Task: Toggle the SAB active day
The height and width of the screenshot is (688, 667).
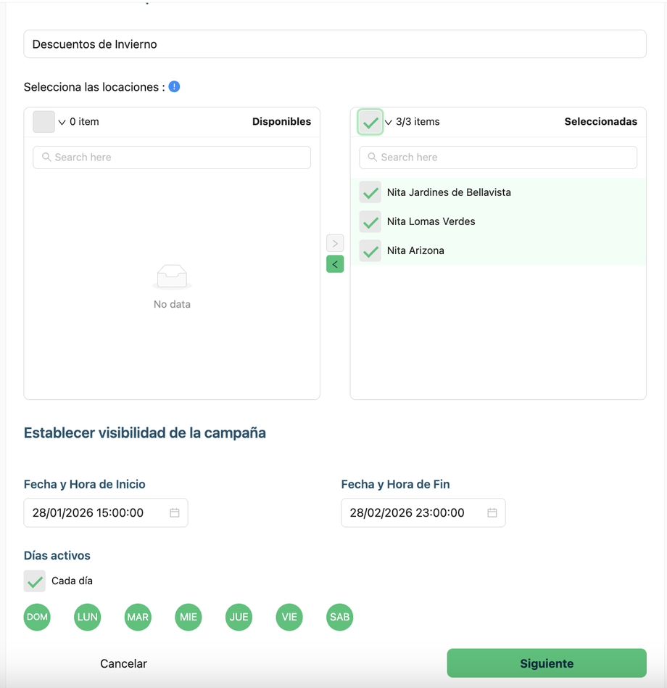Action: (339, 617)
